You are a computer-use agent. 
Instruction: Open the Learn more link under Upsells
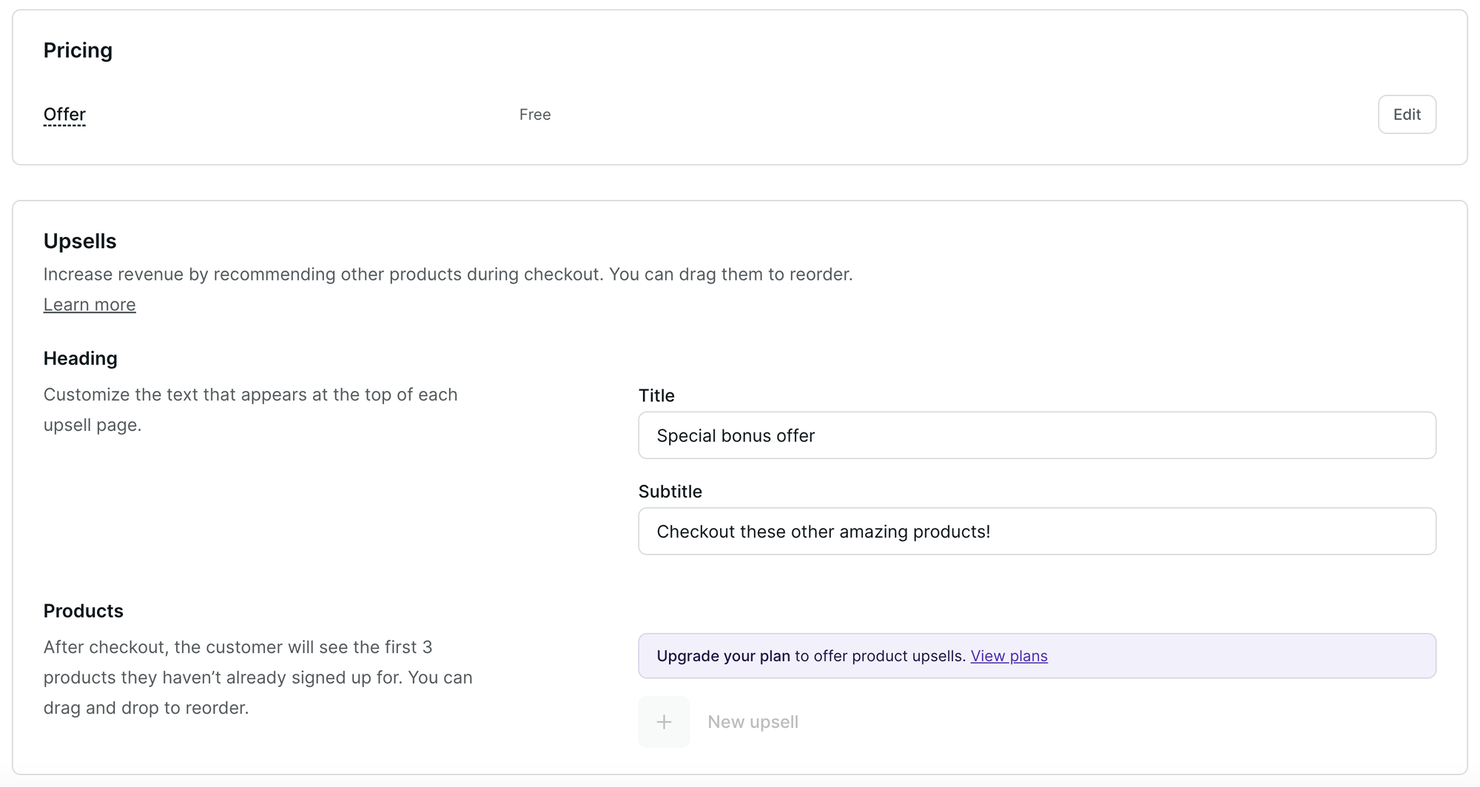[90, 305]
